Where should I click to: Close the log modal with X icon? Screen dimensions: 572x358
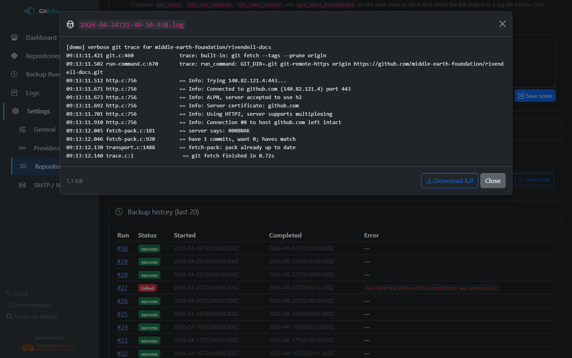(502, 24)
